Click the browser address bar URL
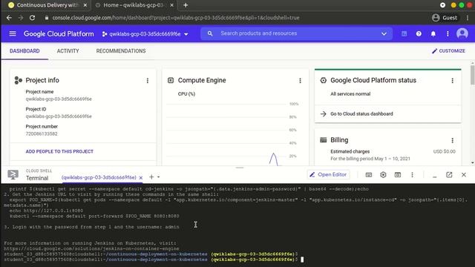Viewport: 475px width, 267px height. click(x=176, y=18)
